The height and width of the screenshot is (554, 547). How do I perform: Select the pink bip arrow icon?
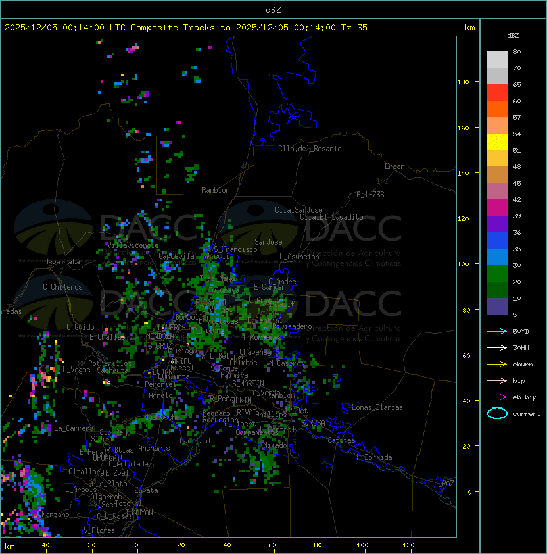497,380
